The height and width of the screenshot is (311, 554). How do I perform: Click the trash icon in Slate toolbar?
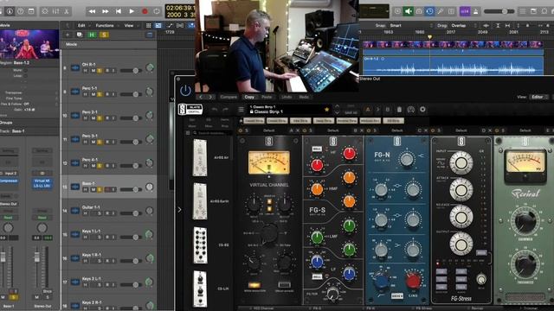[399, 110]
